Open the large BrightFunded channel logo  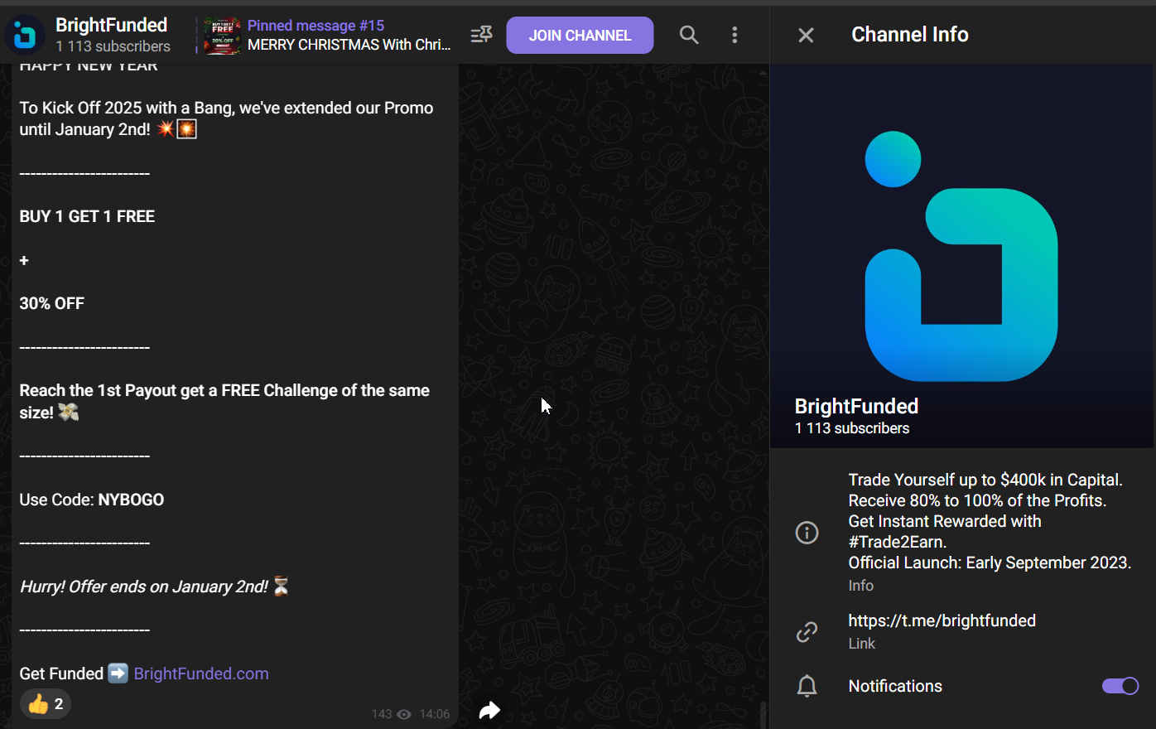click(x=961, y=256)
